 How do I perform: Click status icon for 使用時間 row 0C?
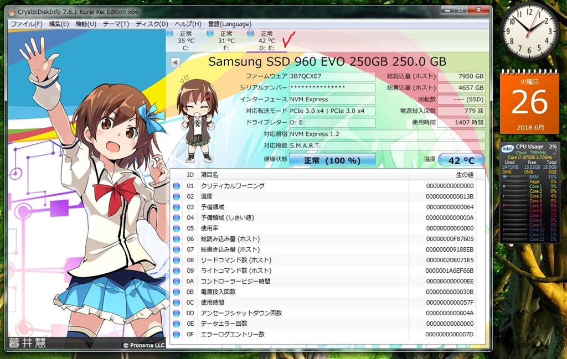click(177, 303)
